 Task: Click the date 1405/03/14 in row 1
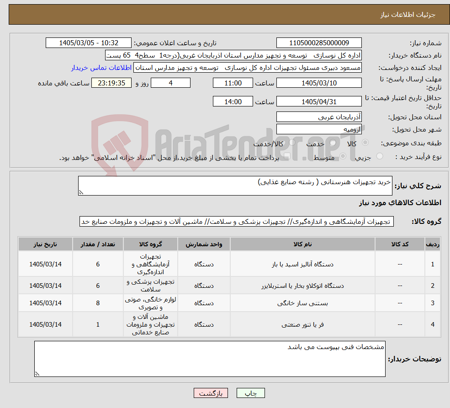point(45,264)
